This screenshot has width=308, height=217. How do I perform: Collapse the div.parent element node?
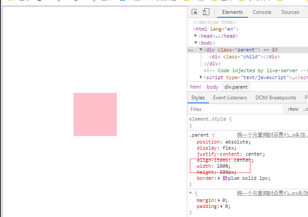click(201, 50)
